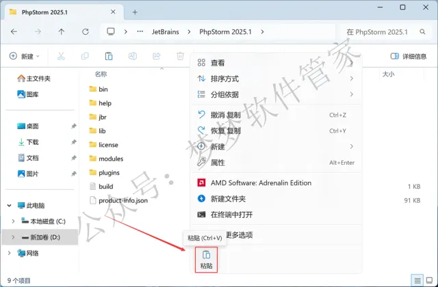This screenshot has height=287, width=438.
Task: Go forward with the right arrow
Action: click(38, 32)
